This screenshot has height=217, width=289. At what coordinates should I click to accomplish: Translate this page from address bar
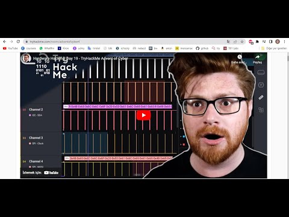[x=228, y=42]
